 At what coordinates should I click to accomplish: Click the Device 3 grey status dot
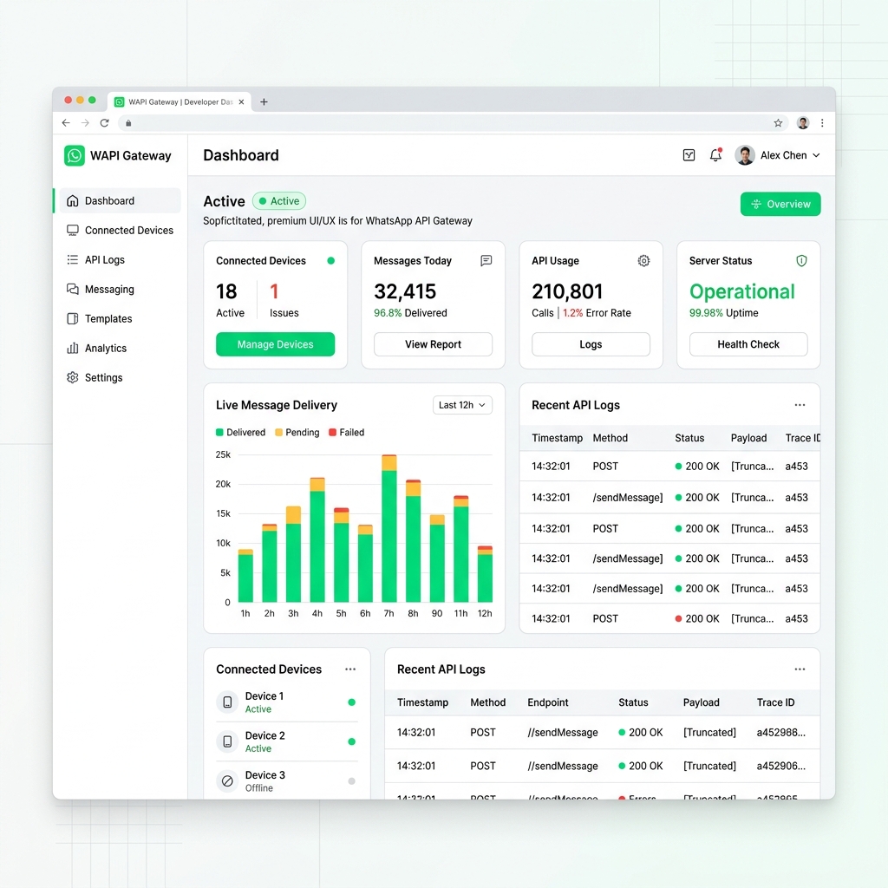(x=352, y=781)
